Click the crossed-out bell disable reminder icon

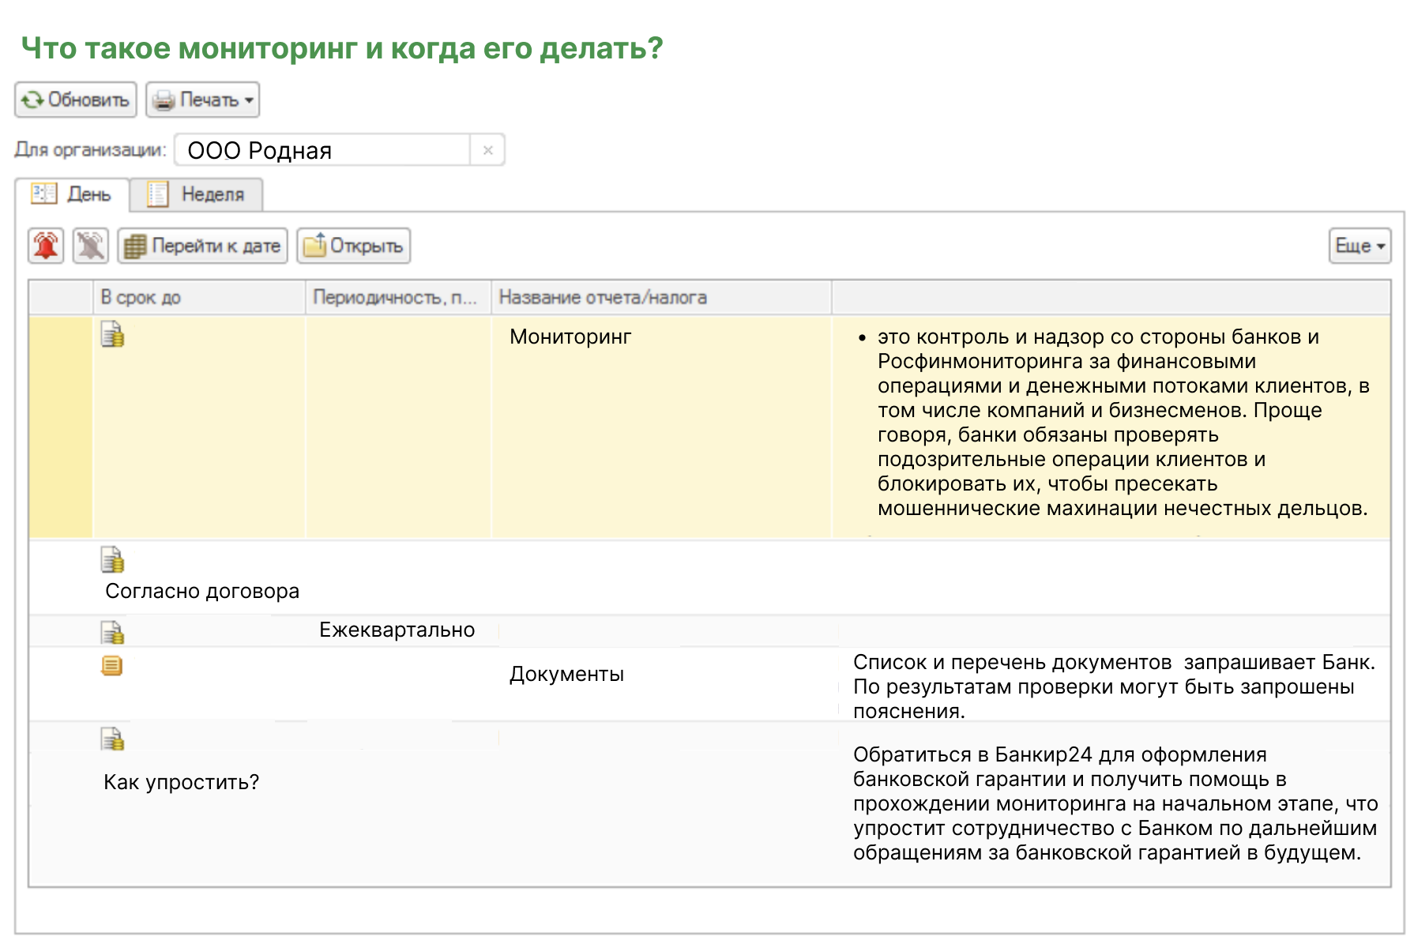click(91, 246)
